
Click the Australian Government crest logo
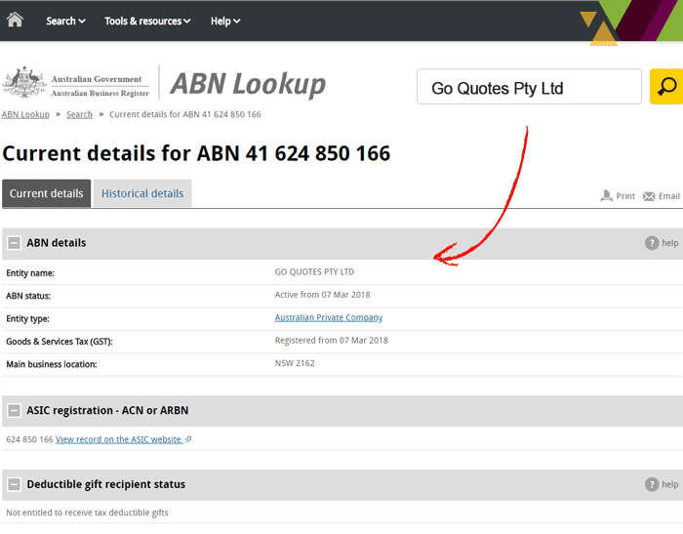[x=24, y=82]
